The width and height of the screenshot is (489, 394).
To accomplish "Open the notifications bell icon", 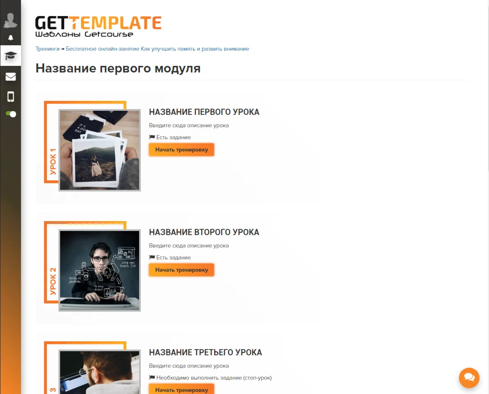I will tap(11, 38).
